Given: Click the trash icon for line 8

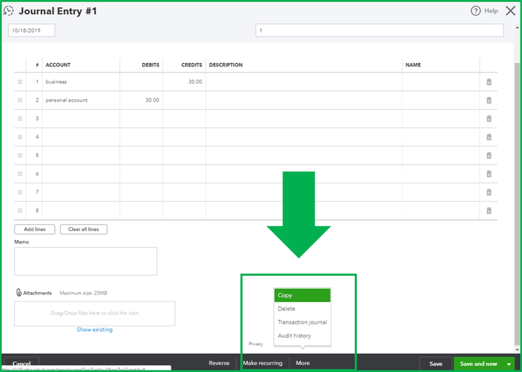Looking at the screenshot, I should coord(489,211).
